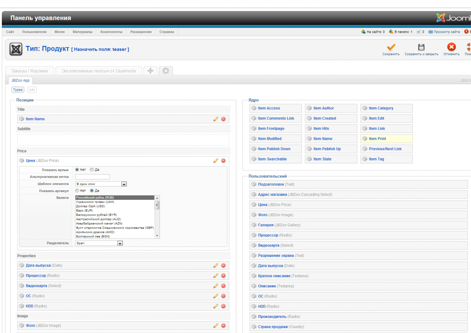Delete the HDD element using red icon
Viewport: 471px width, 333px height.
223,306
